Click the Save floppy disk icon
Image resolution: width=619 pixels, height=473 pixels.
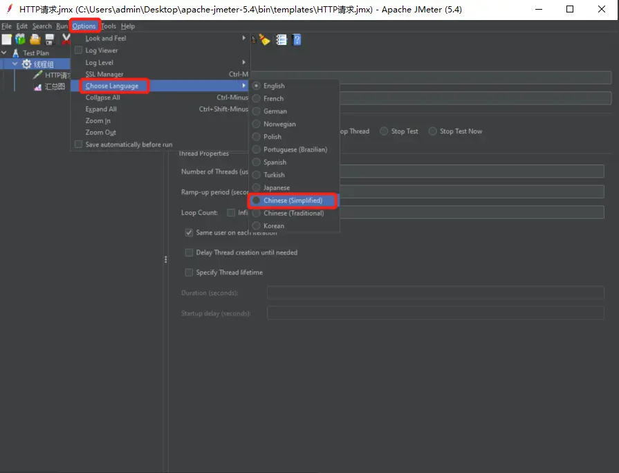coord(49,39)
